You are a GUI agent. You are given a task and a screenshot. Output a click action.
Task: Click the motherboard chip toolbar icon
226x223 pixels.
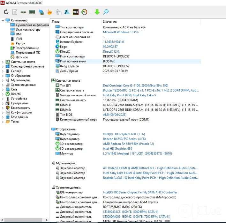click(x=23, y=12)
